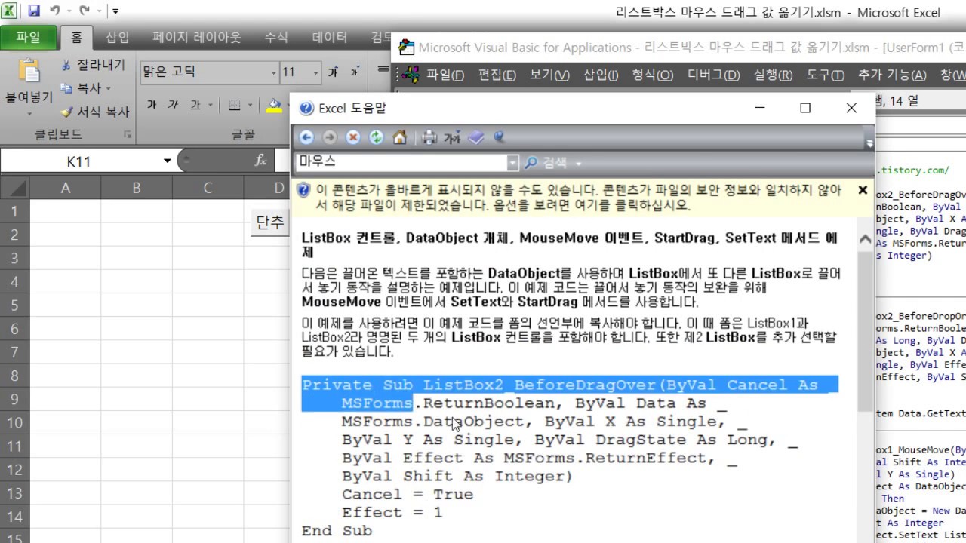This screenshot has height=543, width=966.
Task: Select column header B
Action: click(136, 188)
